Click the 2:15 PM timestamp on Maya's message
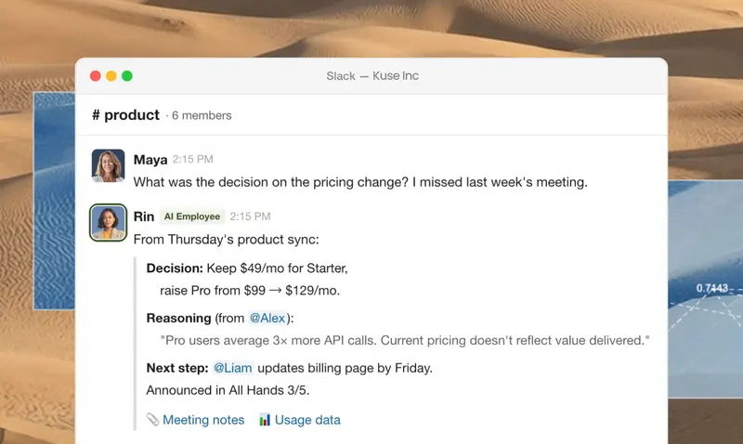 tap(193, 160)
